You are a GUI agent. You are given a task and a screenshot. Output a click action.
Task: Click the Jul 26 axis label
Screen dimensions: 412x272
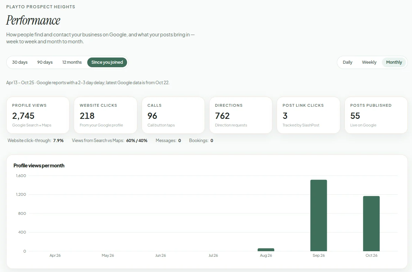tap(213, 255)
